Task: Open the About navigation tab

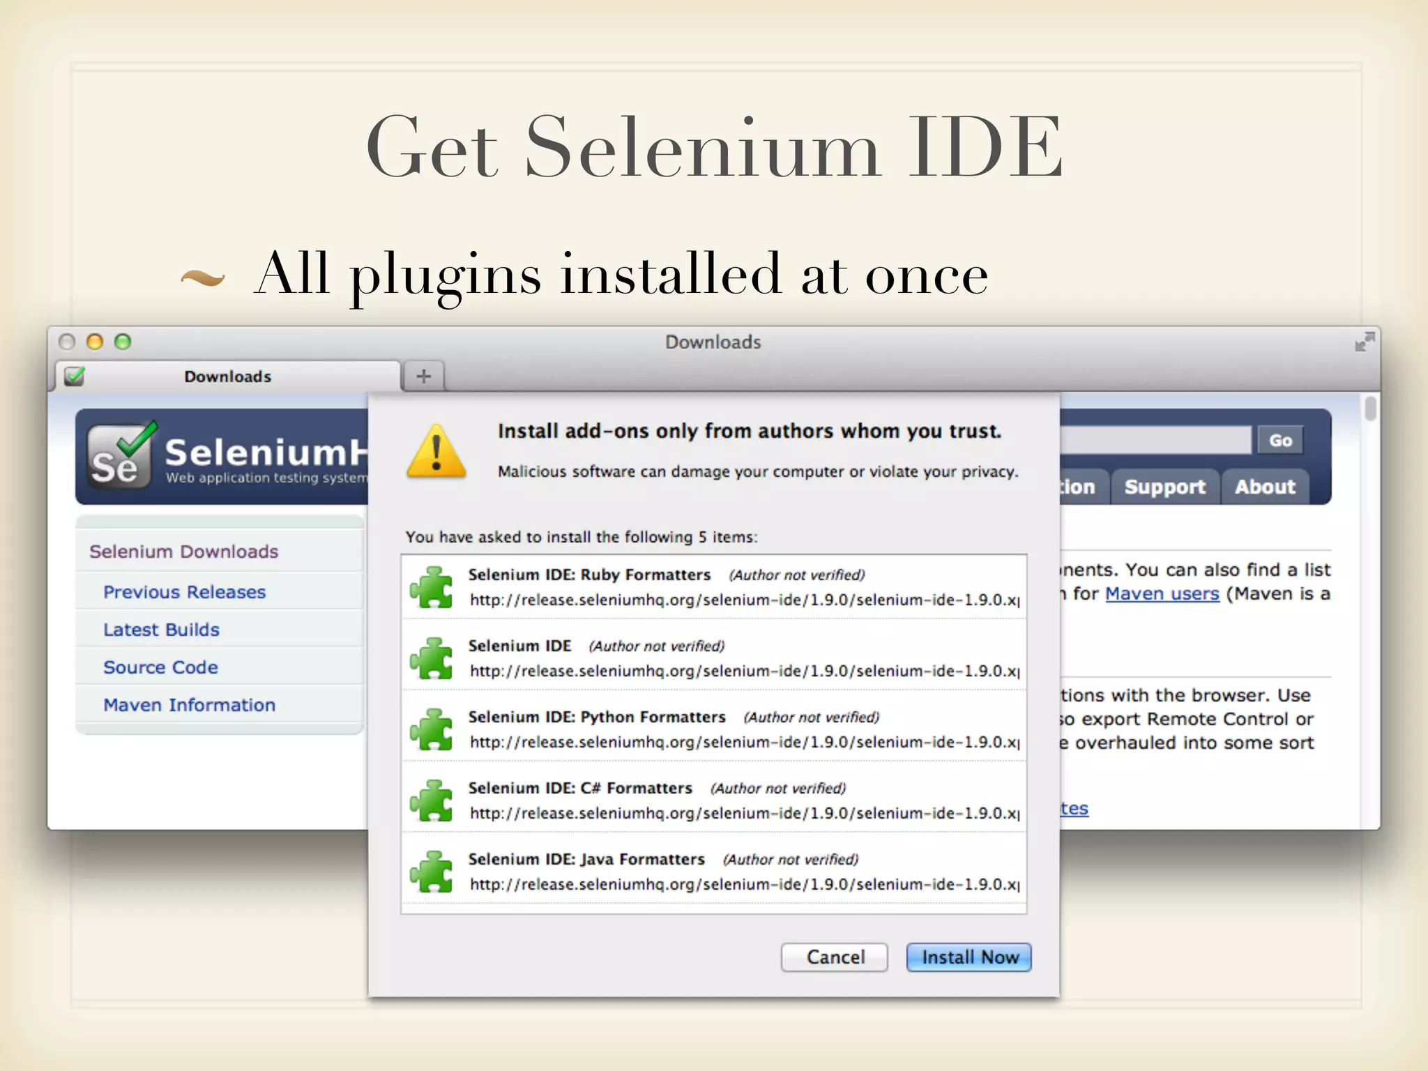Action: (x=1265, y=487)
